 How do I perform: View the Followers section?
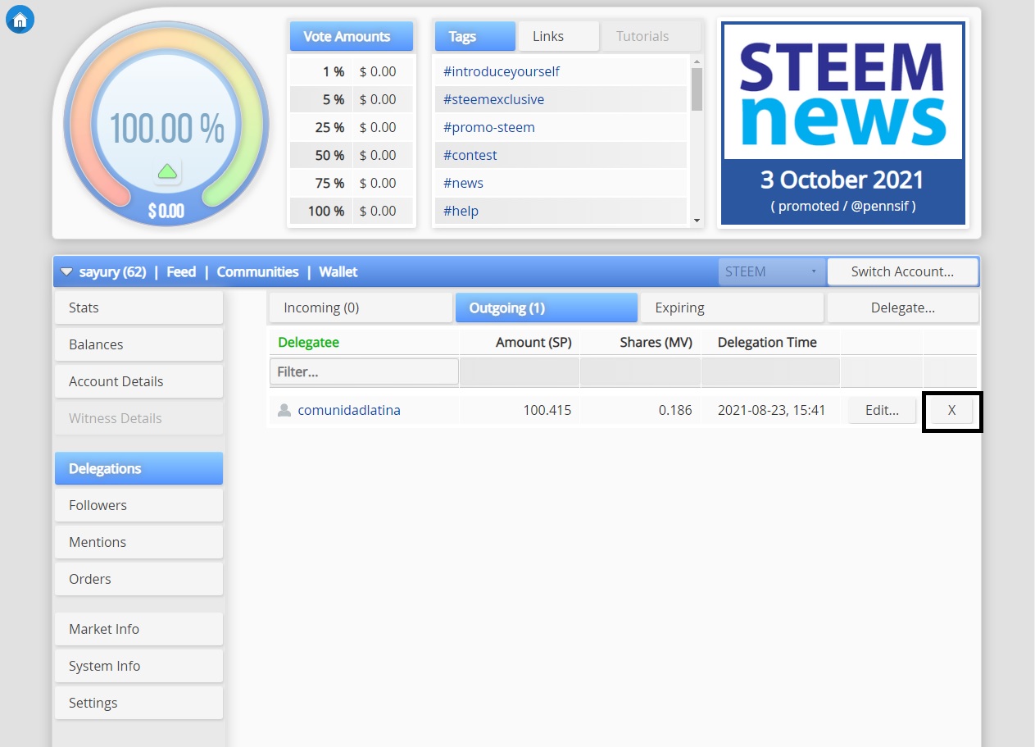point(138,505)
